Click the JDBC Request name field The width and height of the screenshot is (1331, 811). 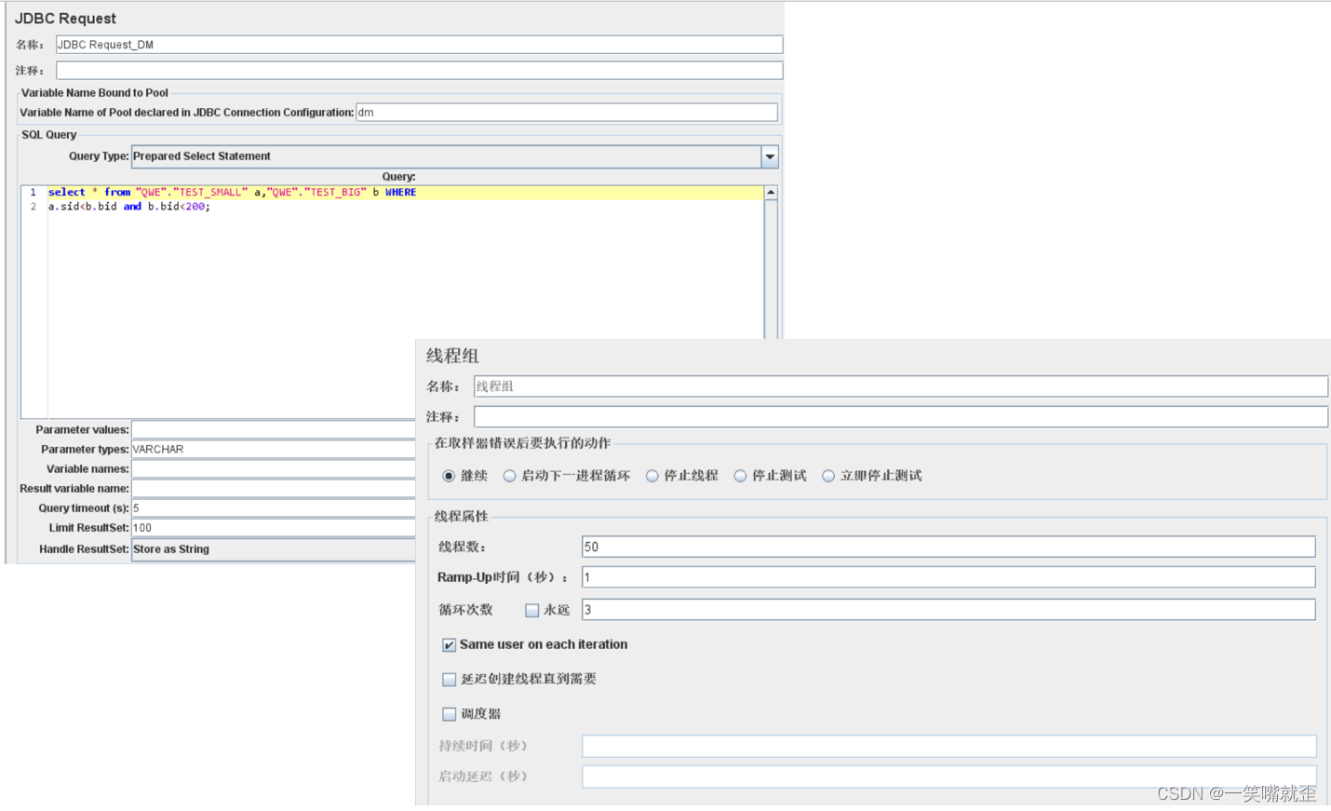[419, 45]
